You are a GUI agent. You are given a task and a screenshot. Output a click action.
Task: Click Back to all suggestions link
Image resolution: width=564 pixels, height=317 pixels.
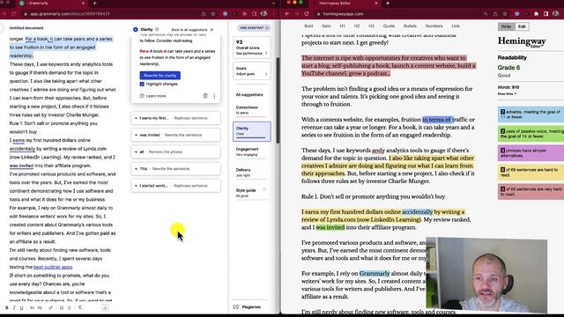(x=189, y=30)
